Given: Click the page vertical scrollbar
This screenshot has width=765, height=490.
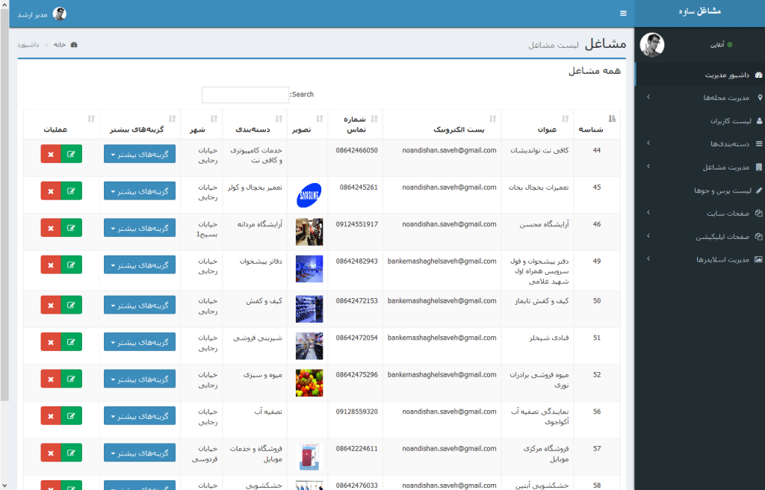Looking at the screenshot, I should (x=4, y=205).
